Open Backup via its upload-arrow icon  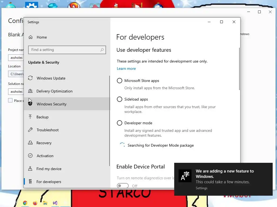(30, 117)
